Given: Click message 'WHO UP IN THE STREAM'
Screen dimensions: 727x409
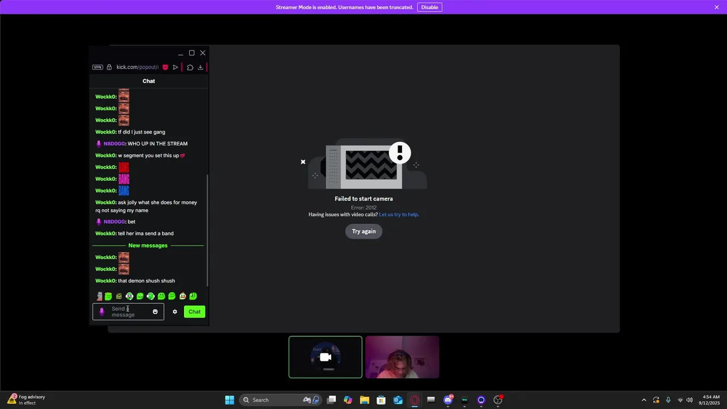Looking at the screenshot, I should (x=157, y=144).
